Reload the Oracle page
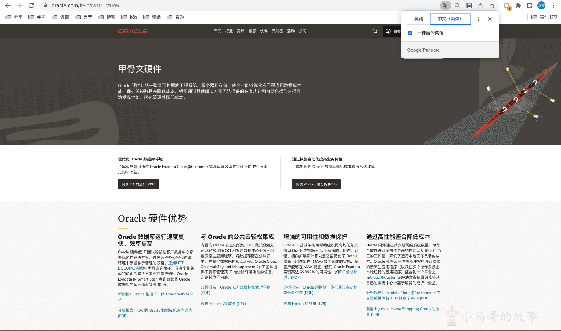The width and height of the screenshot is (561, 331). click(x=31, y=5)
